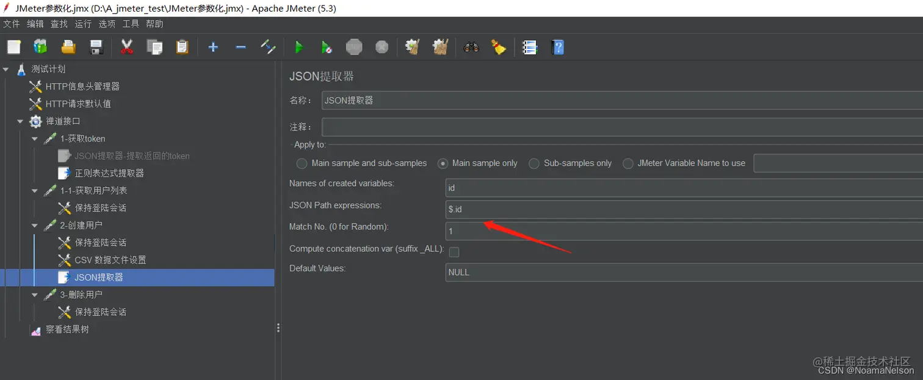The image size is (923, 380).
Task: Click the 名称 name input field
Action: 622,101
